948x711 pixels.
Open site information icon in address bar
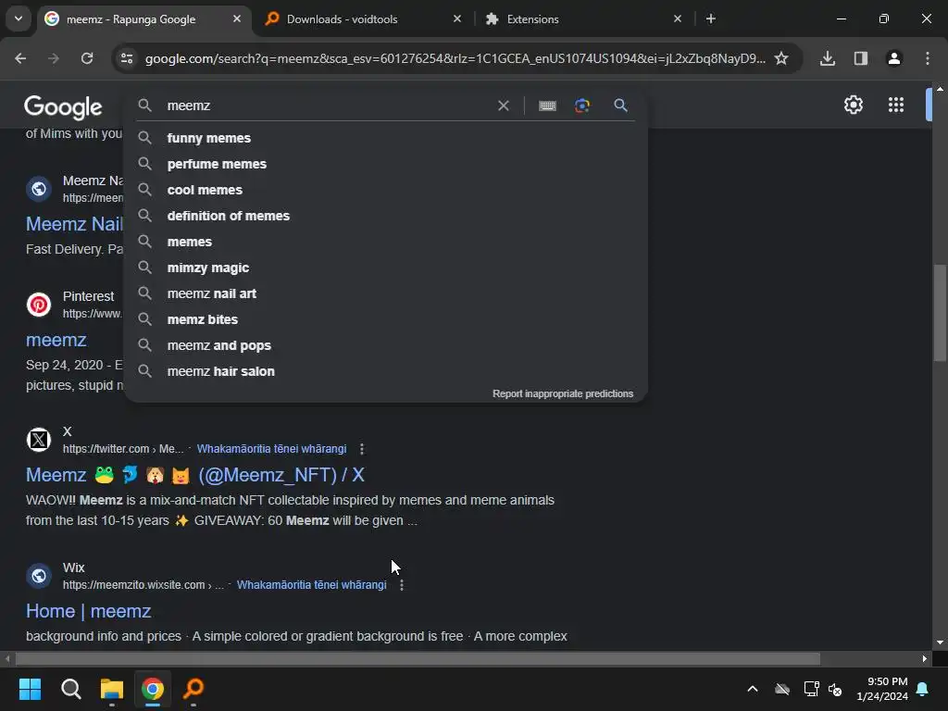127,58
